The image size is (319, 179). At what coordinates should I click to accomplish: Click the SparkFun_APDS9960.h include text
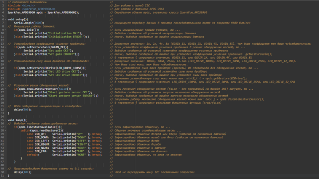39,9
